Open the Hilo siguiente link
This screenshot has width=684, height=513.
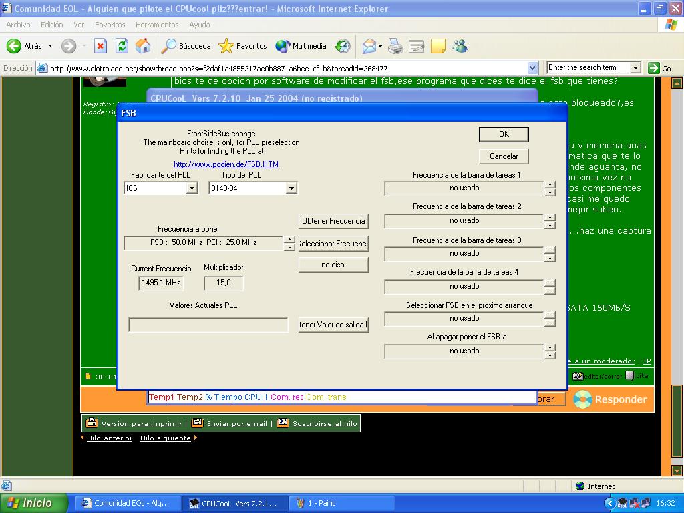(x=166, y=438)
